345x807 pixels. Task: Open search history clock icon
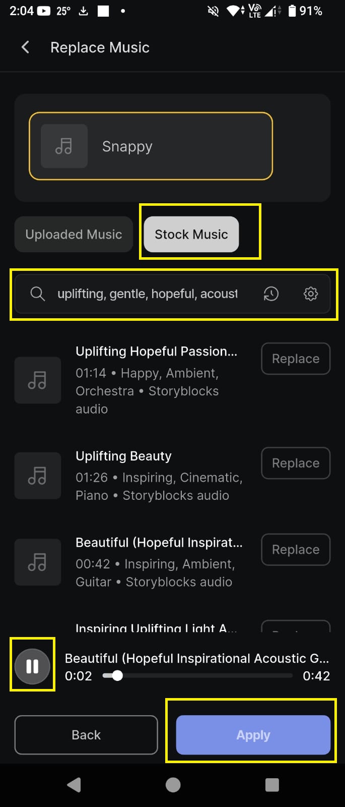pos(271,294)
